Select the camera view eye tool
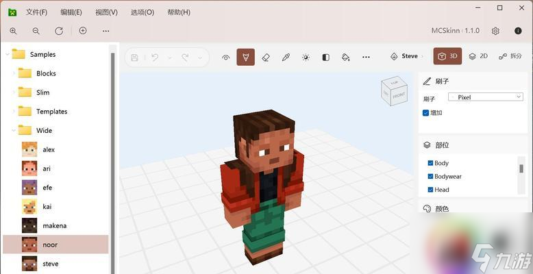Viewport: 533px width, 274px height. tap(225, 58)
